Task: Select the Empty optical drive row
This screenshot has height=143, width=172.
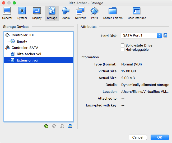Action: [39, 41]
